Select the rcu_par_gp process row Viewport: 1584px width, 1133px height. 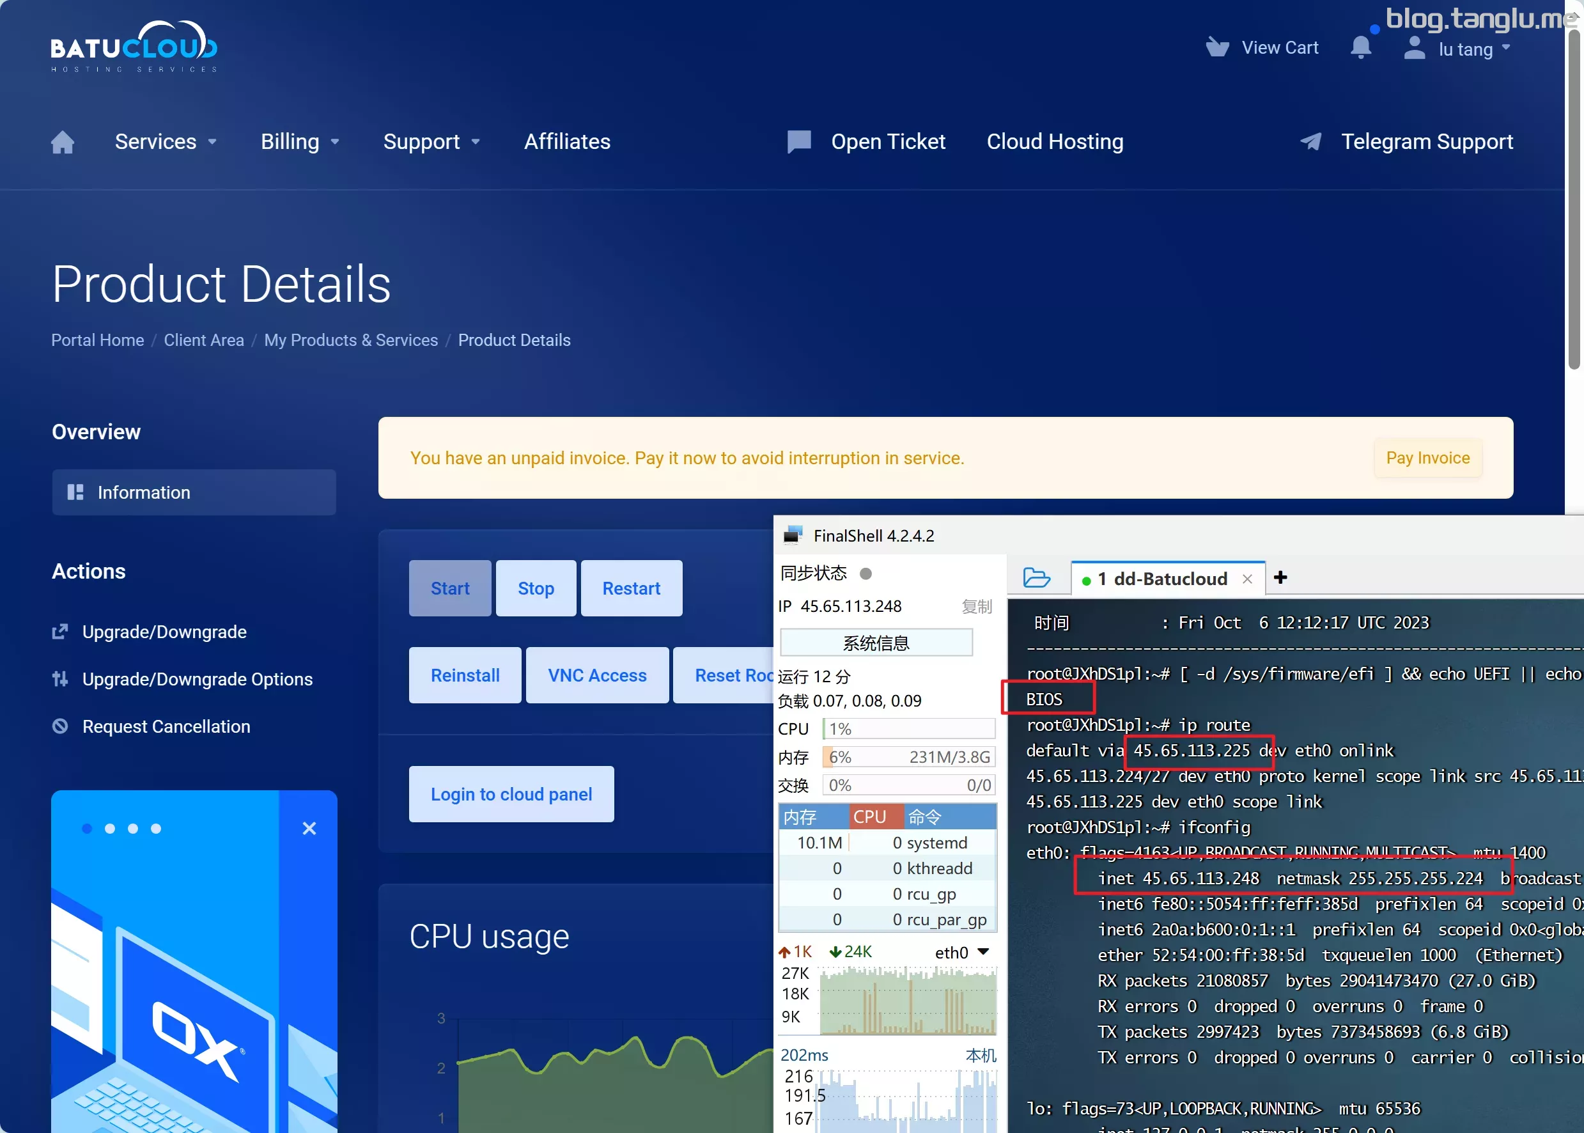pyautogui.click(x=887, y=919)
